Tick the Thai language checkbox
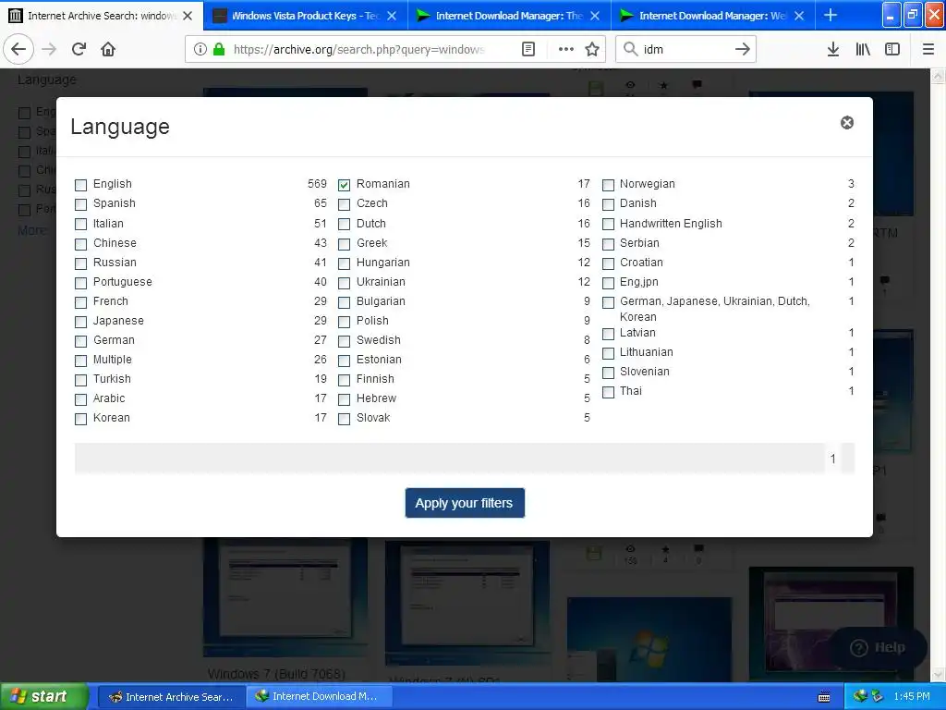This screenshot has height=710, width=946. coord(608,392)
